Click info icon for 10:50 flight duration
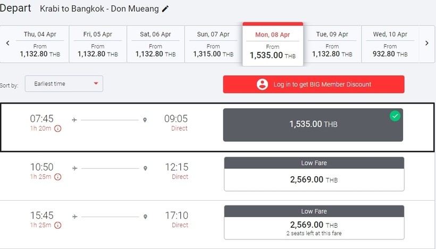Screen dimensions: 436x249 click(x=58, y=177)
